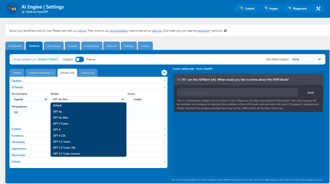Screen dimensions: 330x184
Task: Click the AI Engine logo icon
Action: [12, 9]
